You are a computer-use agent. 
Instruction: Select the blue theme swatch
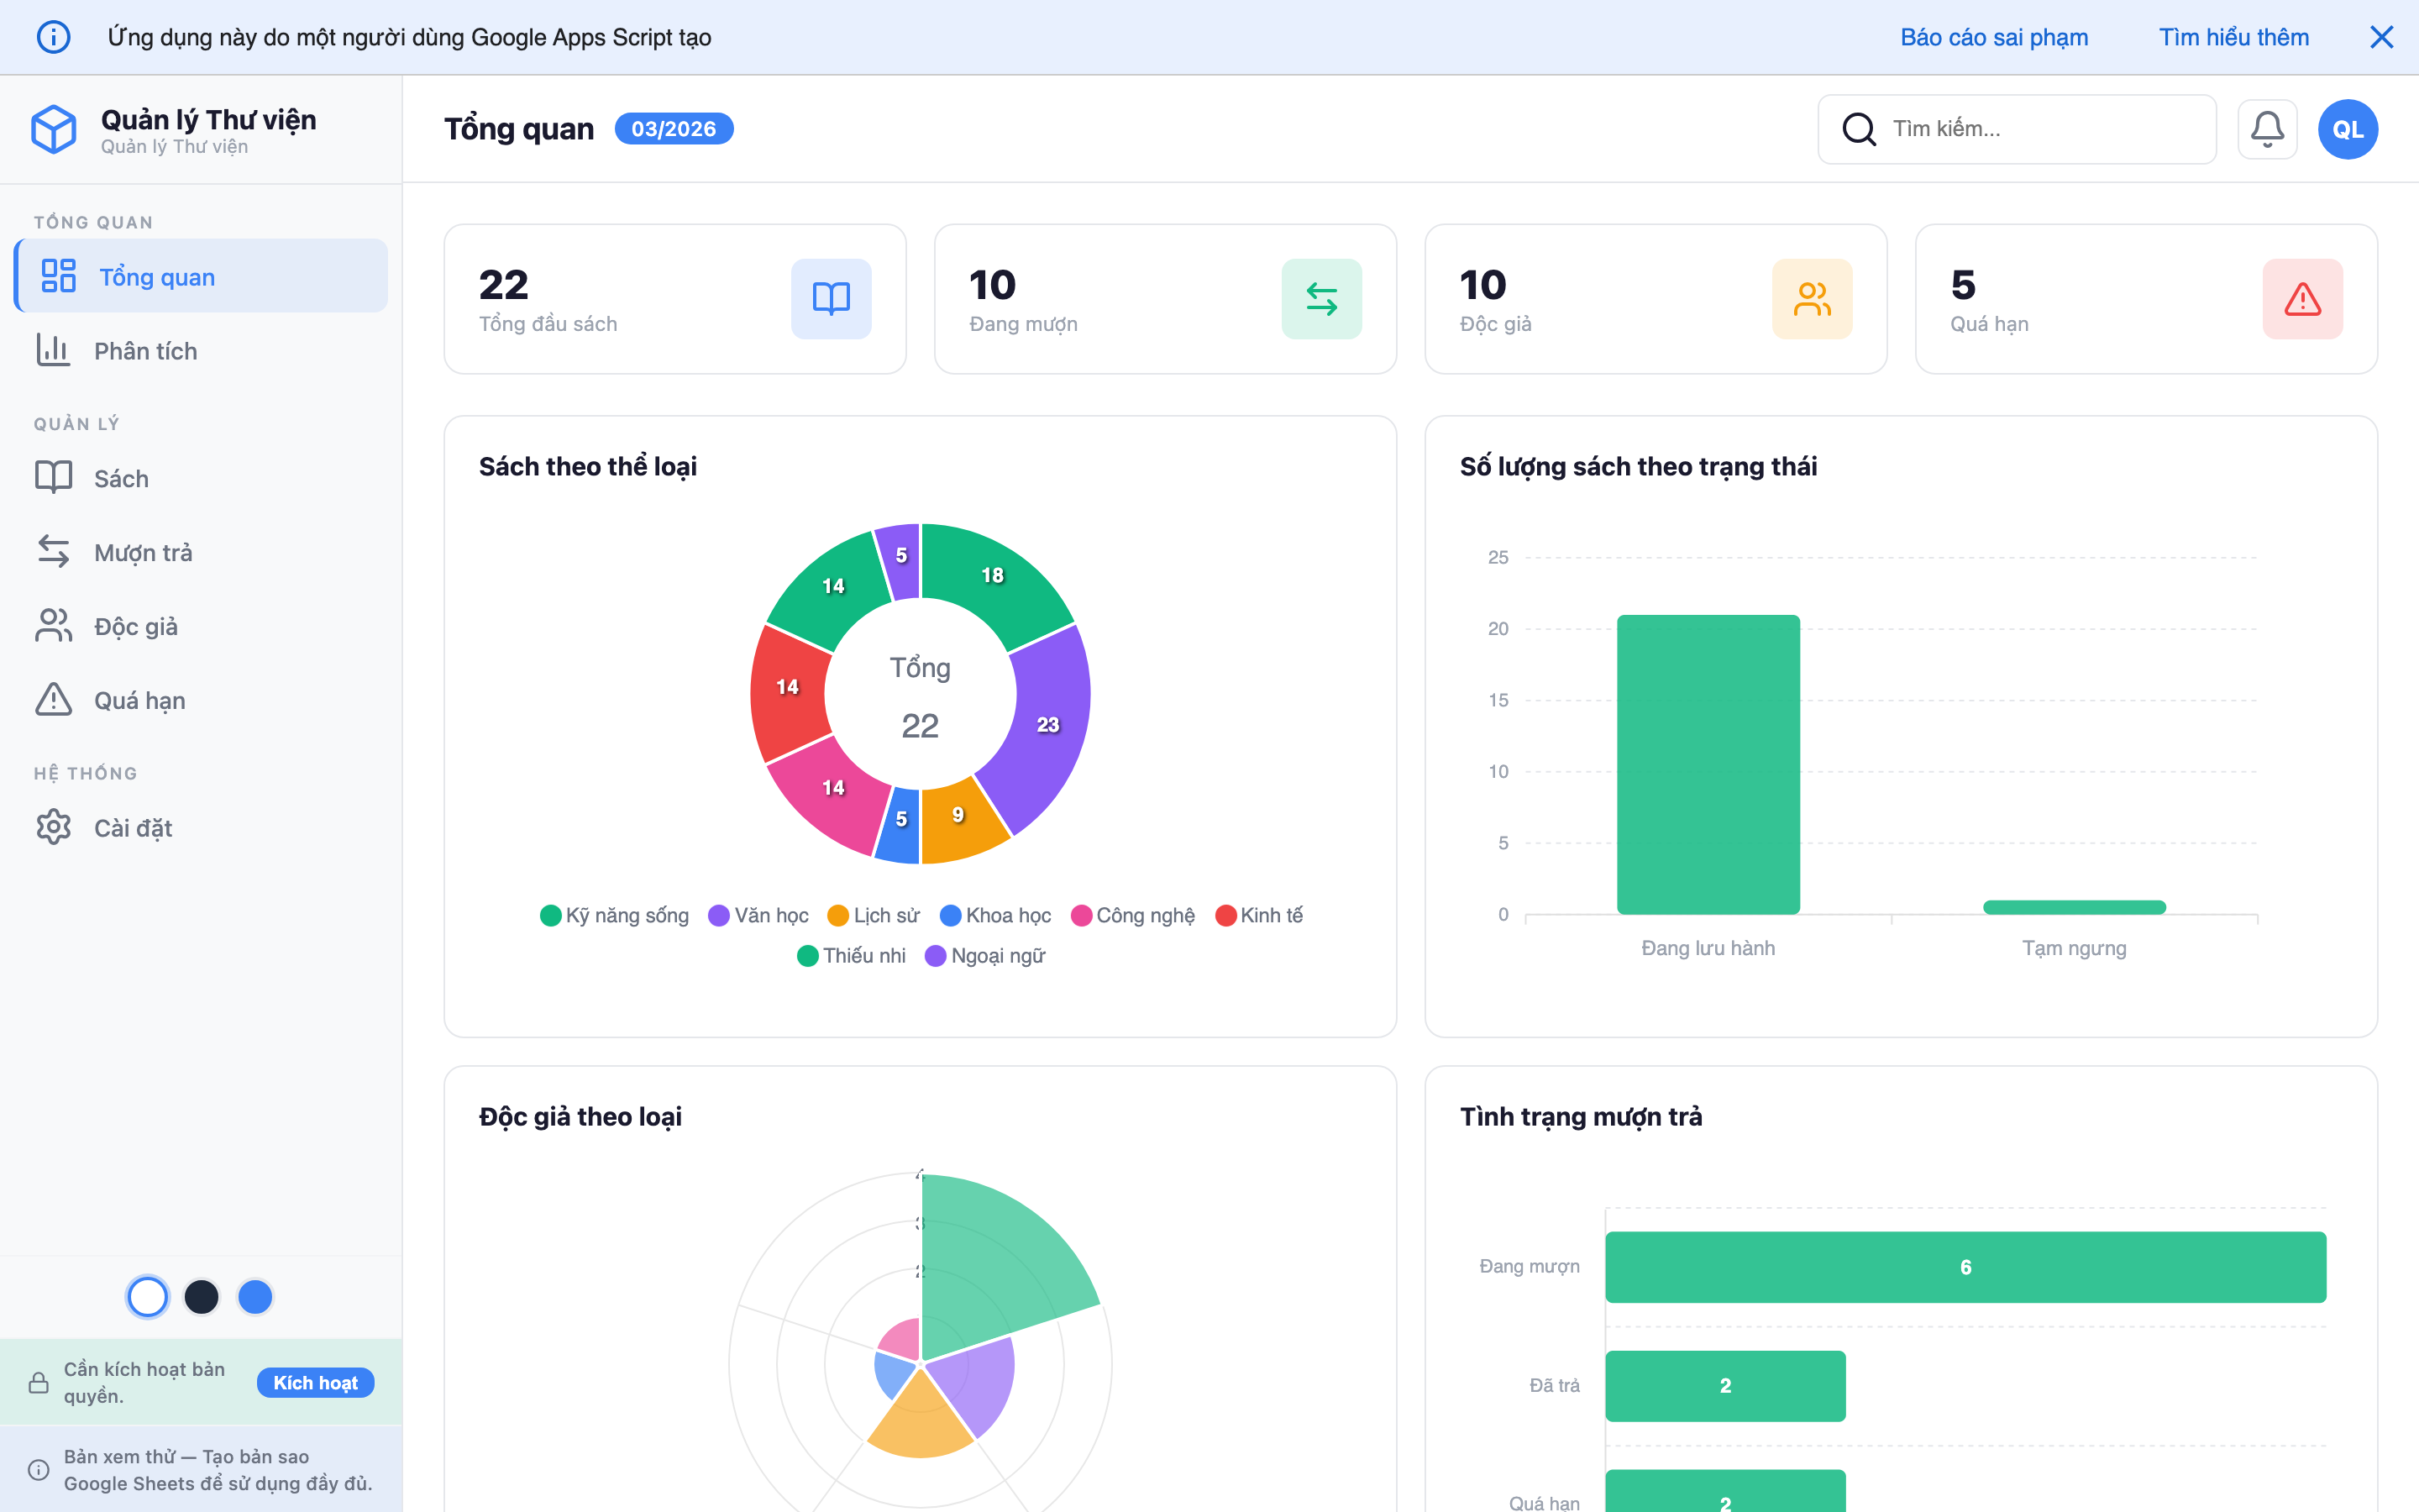tap(254, 1296)
